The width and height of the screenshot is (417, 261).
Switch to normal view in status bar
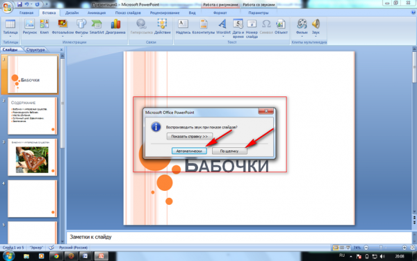tap(336, 247)
